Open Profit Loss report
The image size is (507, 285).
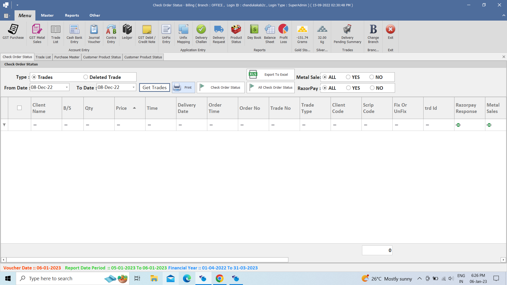click(284, 34)
